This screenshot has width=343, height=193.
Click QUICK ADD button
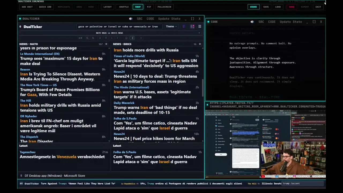click(x=45, y=7)
